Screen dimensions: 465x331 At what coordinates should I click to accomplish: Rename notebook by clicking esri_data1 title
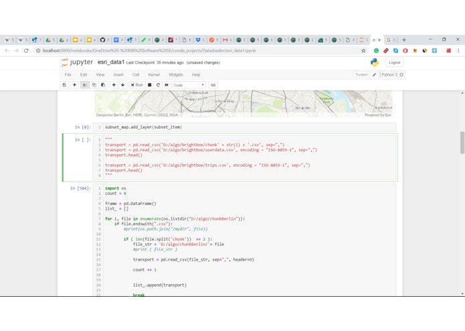click(x=111, y=62)
